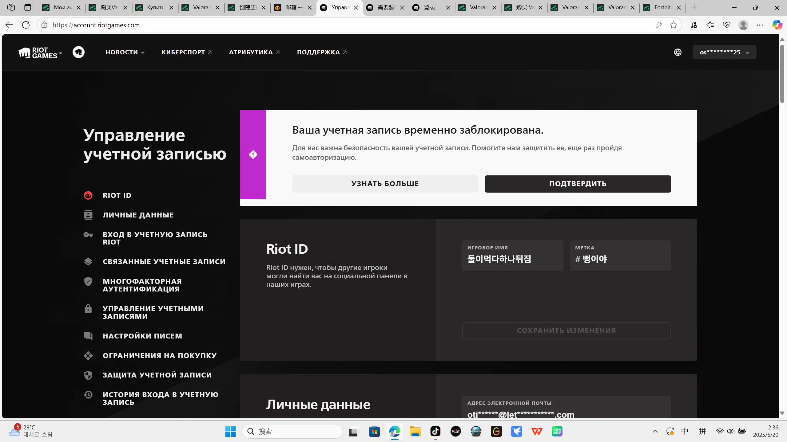Viewport: 787px width, 442px height.
Task: Open File Explorer from the taskbar
Action: click(415, 432)
